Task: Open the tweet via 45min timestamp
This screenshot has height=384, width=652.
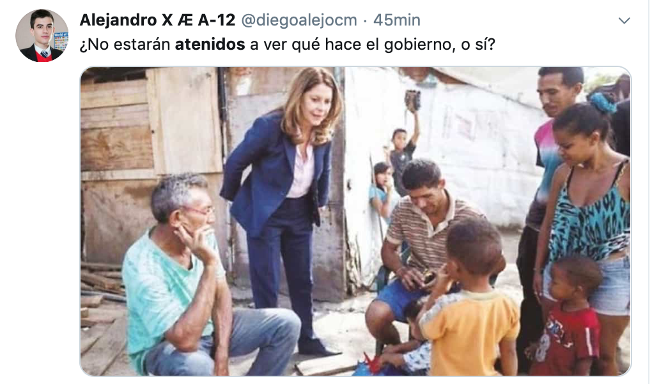Action: tap(397, 20)
